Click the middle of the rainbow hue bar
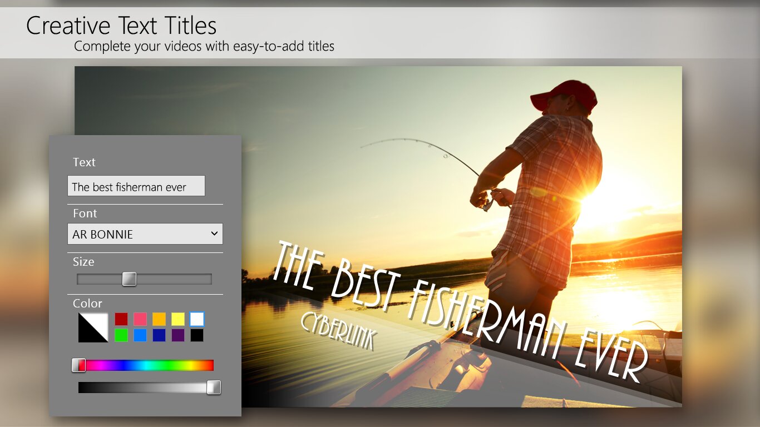The image size is (760, 427). click(x=146, y=365)
